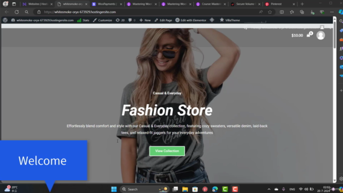Open the comments bubble in admin bar
Viewport: 343px width, 193px height.
pyautogui.click(x=132, y=20)
